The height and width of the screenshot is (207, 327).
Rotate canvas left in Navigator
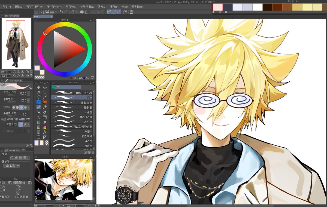pyautogui.click(x=15, y=75)
